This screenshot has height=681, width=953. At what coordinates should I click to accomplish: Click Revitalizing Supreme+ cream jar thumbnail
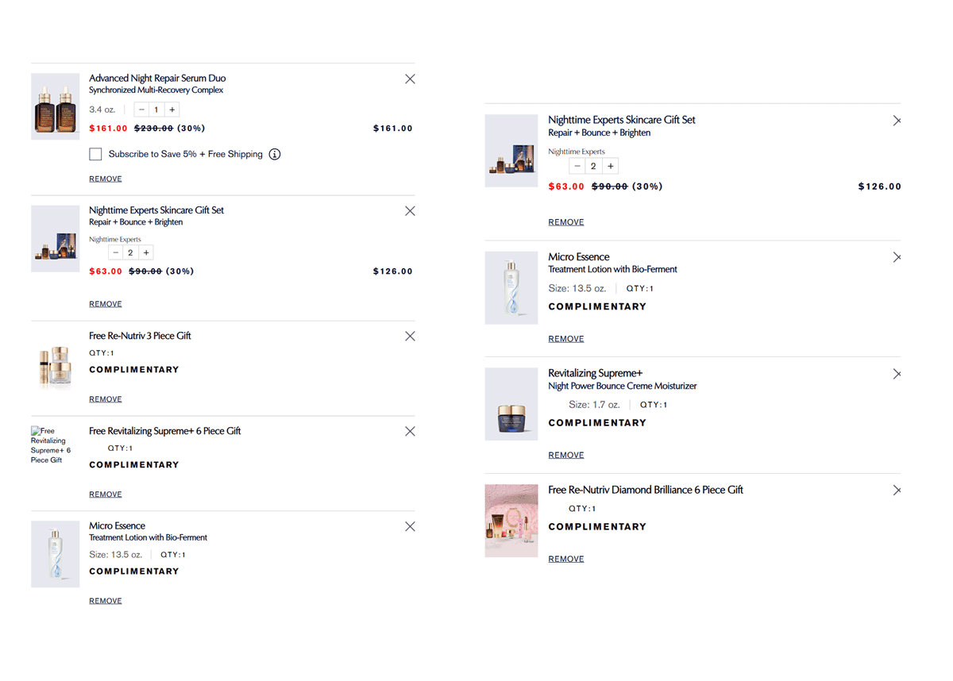click(511, 404)
